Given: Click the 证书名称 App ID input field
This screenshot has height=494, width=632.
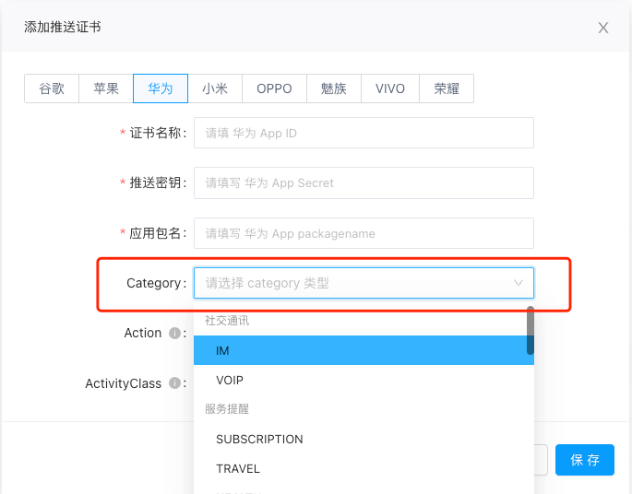Looking at the screenshot, I should 364,133.
